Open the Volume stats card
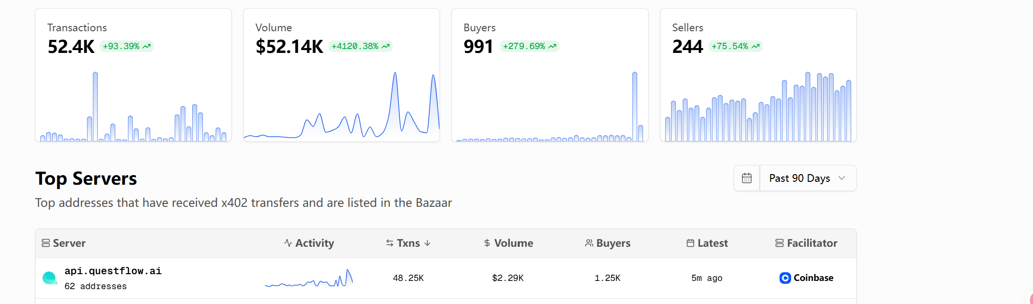The height and width of the screenshot is (304, 1033). 342,75
